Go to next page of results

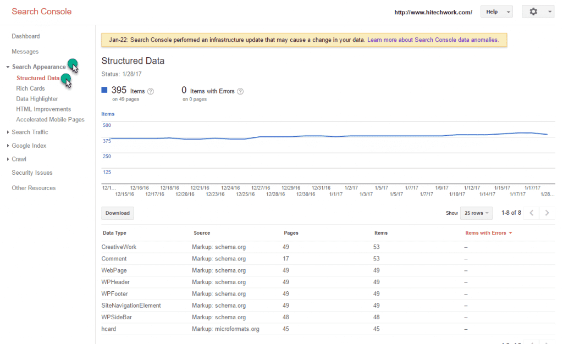[547, 213]
